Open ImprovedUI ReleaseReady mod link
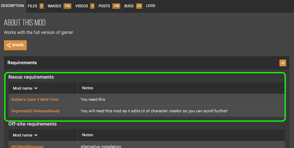 click(36, 111)
